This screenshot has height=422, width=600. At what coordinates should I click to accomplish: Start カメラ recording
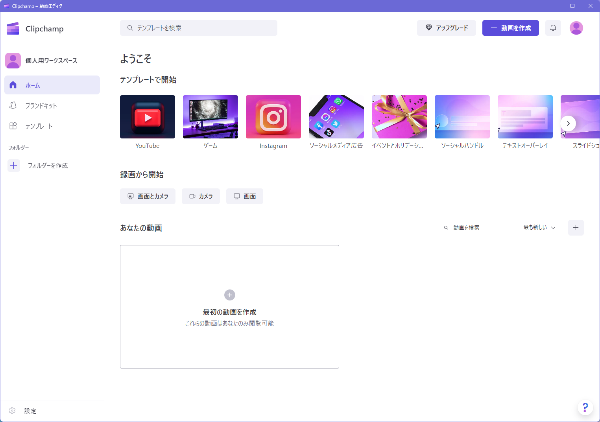pyautogui.click(x=201, y=196)
